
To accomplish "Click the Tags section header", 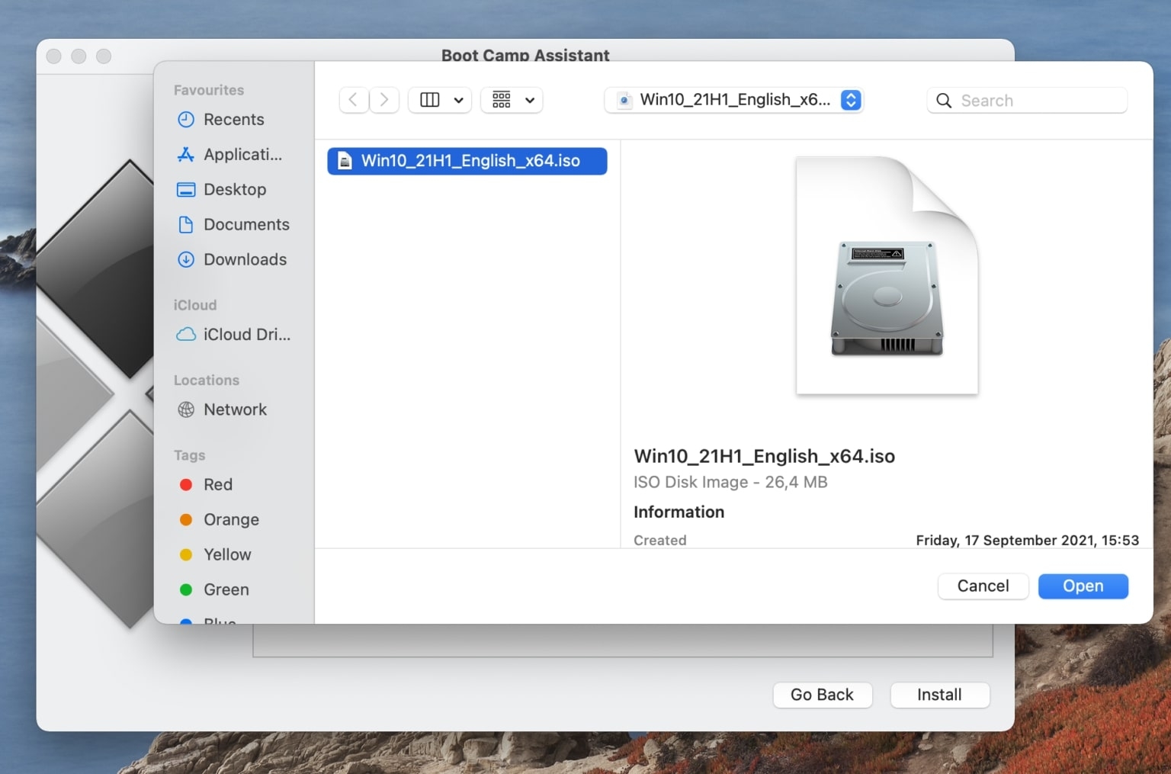I will coord(190,455).
